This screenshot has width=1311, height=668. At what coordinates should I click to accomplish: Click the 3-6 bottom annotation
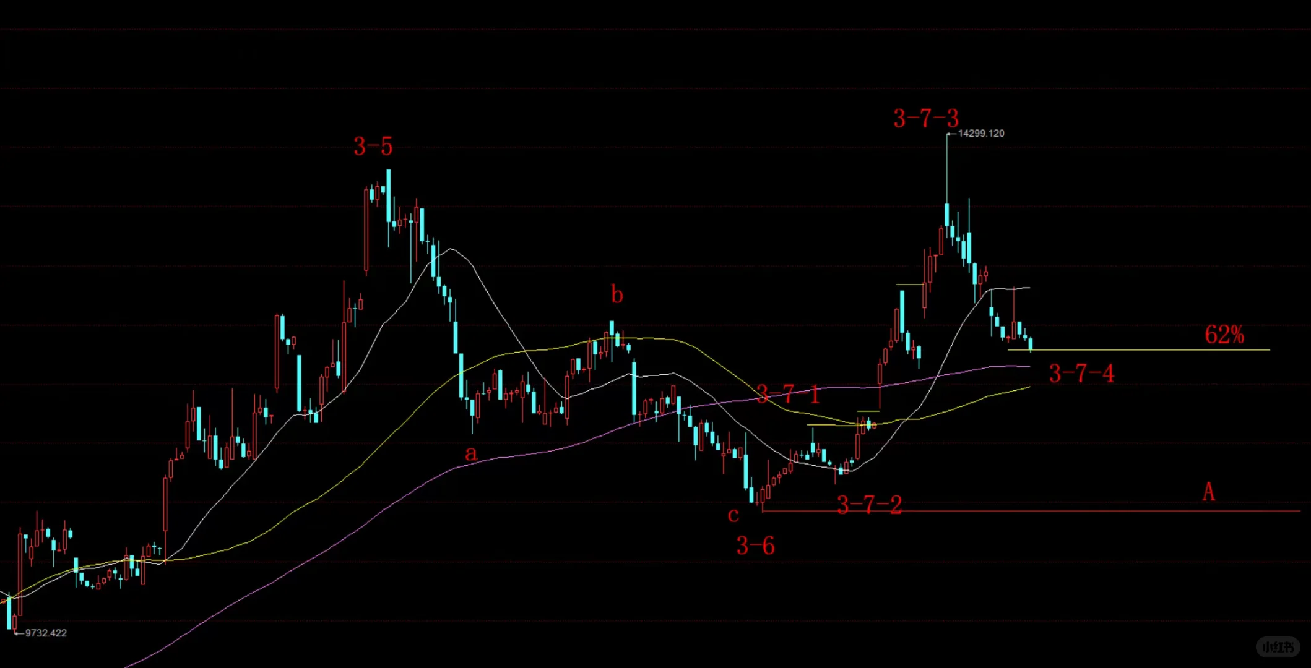click(x=755, y=546)
